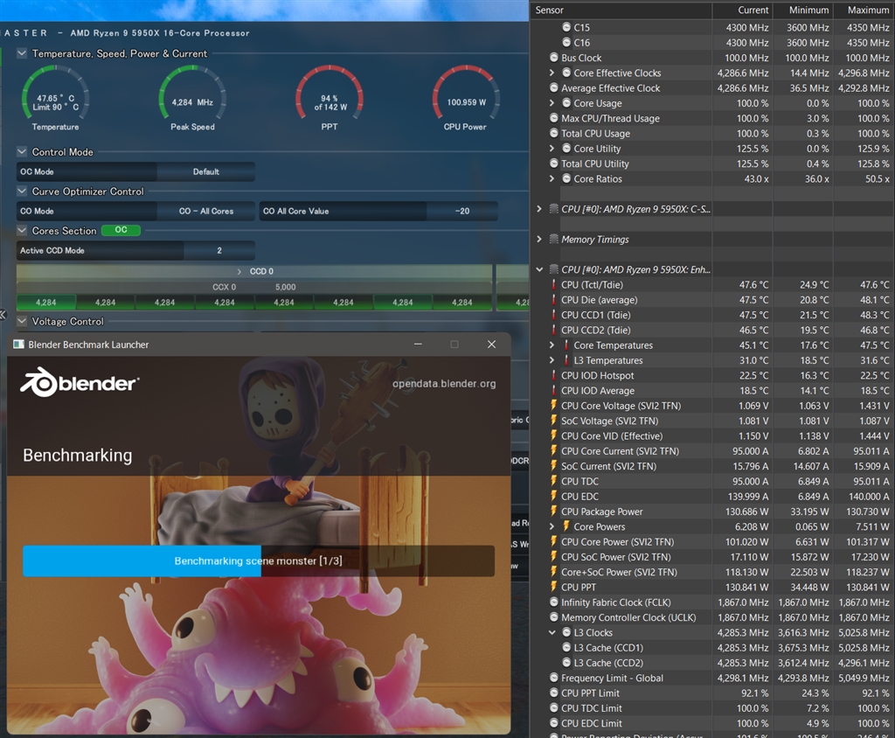The height and width of the screenshot is (738, 895).
Task: Collapse the CPU [#0] Enhanced sensor node
Action: click(538, 269)
